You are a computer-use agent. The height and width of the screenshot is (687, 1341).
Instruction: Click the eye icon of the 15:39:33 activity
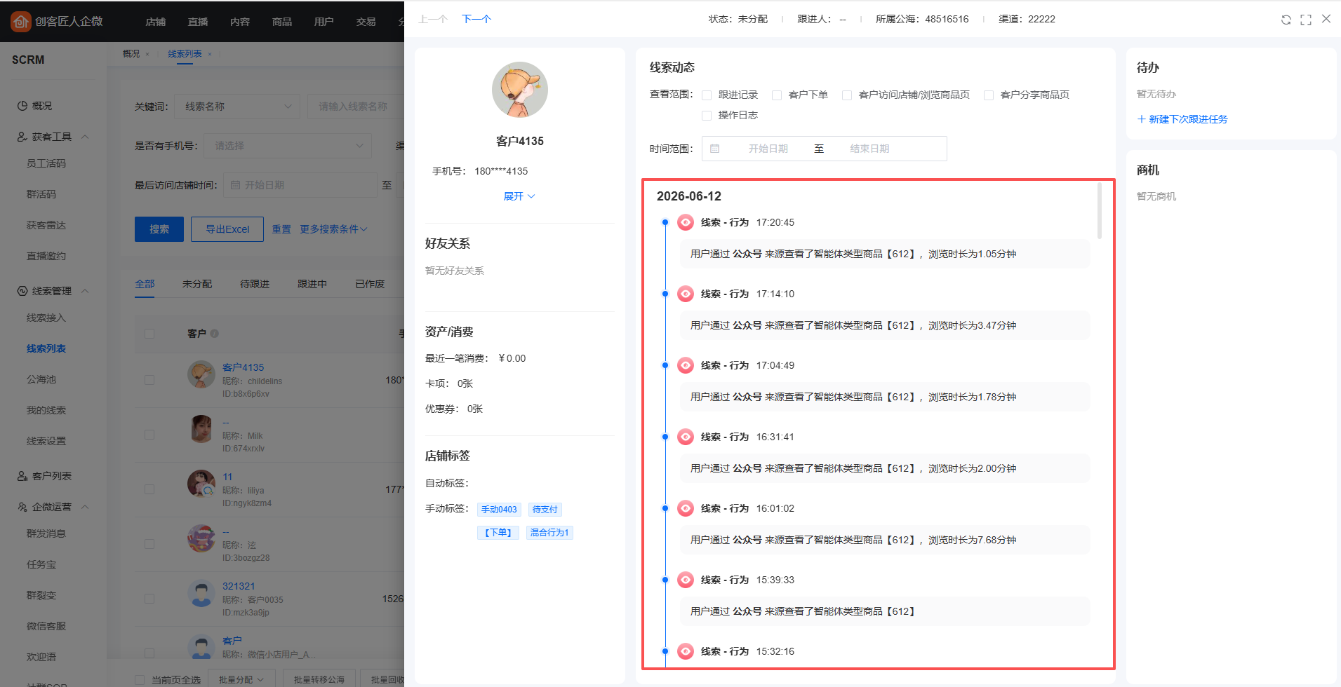point(686,580)
